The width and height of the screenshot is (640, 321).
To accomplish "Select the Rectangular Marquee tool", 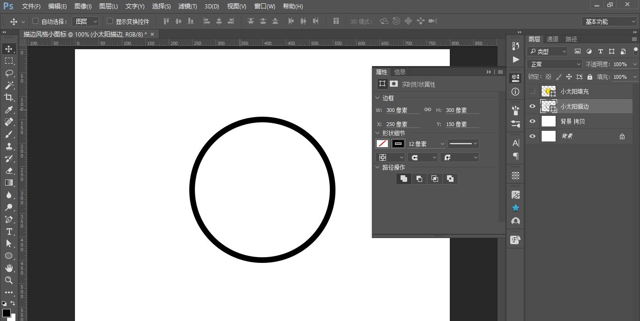I will (x=9, y=61).
